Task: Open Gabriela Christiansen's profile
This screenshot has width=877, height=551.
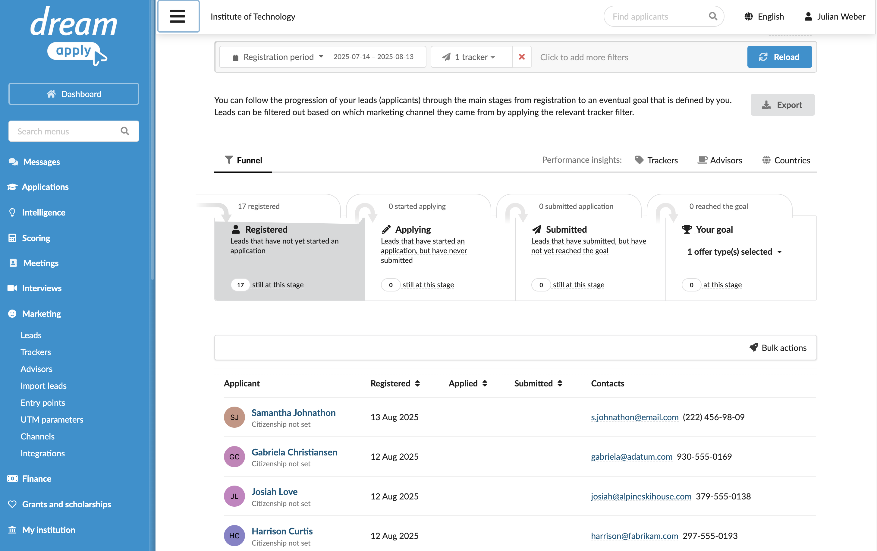Action: tap(294, 452)
